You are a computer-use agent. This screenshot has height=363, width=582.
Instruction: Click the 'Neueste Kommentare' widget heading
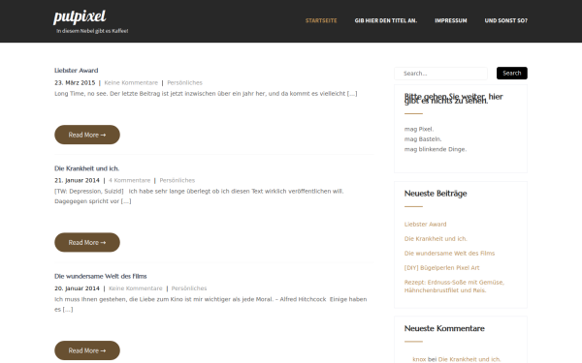click(444, 328)
